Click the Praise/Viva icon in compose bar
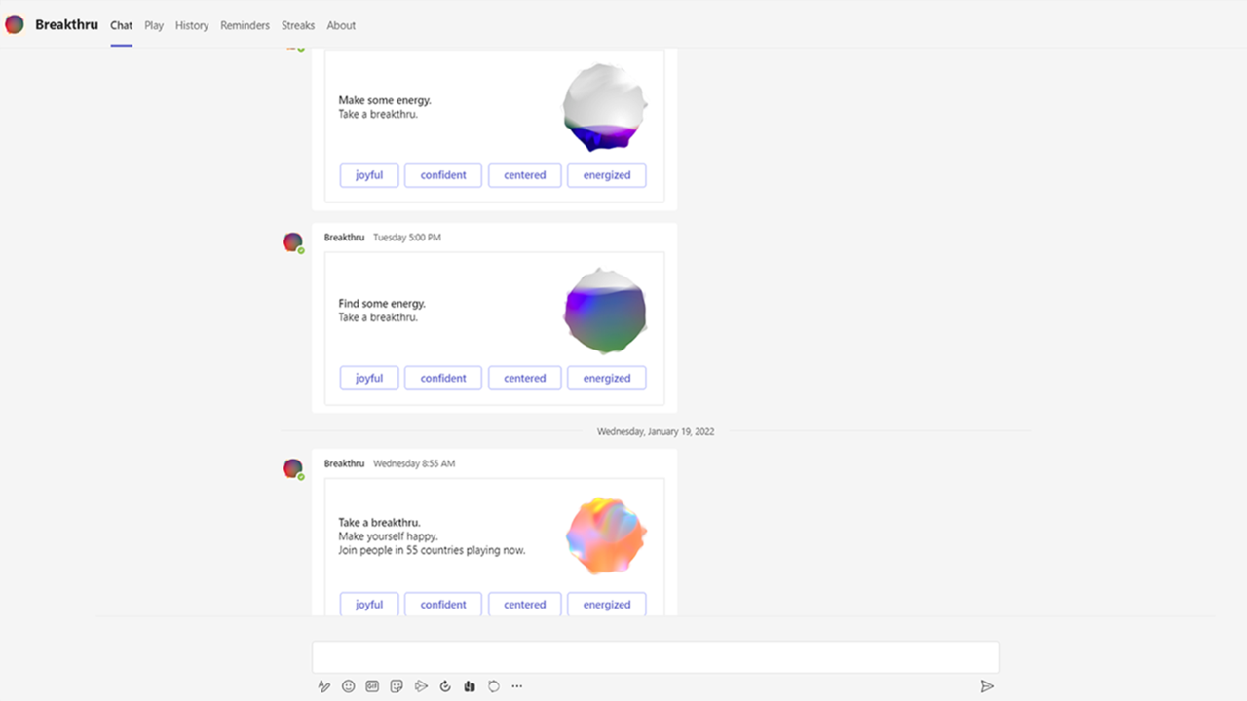 point(470,686)
